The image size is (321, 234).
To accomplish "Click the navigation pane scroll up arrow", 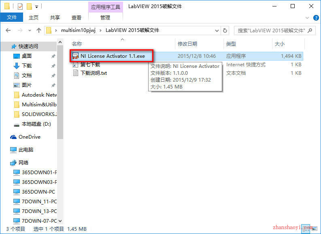I will pos(60,42).
